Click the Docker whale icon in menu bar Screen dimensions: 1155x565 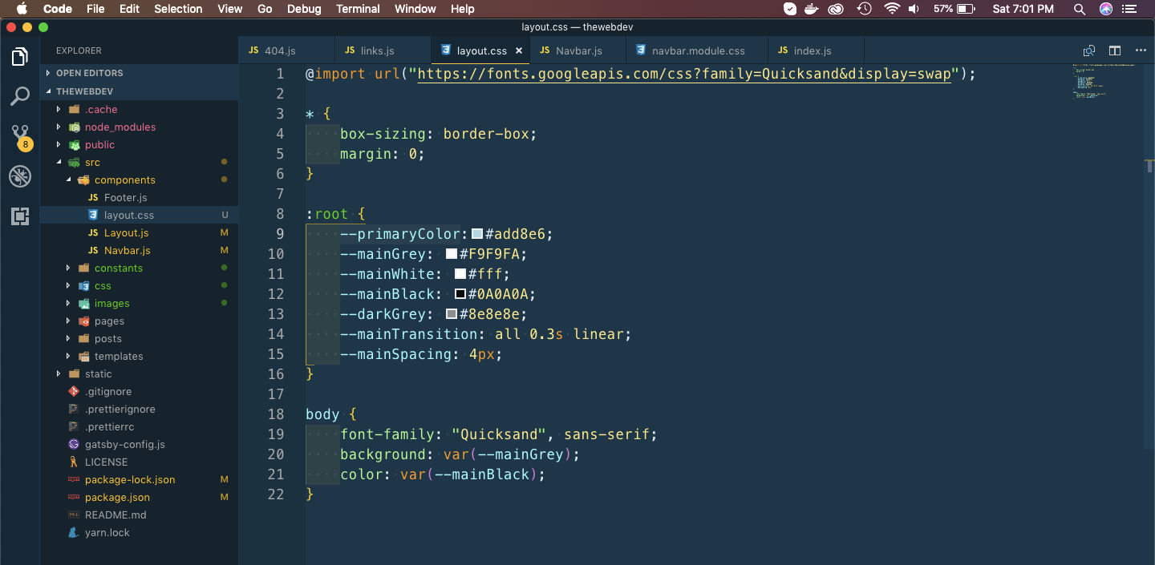coord(813,9)
